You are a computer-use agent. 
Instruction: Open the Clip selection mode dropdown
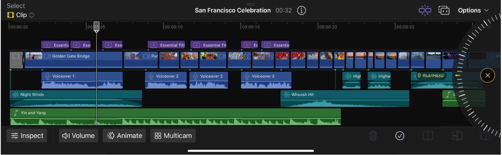pyautogui.click(x=21, y=15)
